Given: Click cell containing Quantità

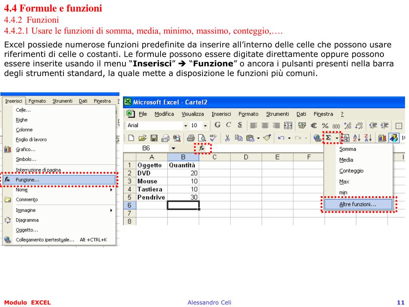Looking at the screenshot, I should tap(183, 165).
